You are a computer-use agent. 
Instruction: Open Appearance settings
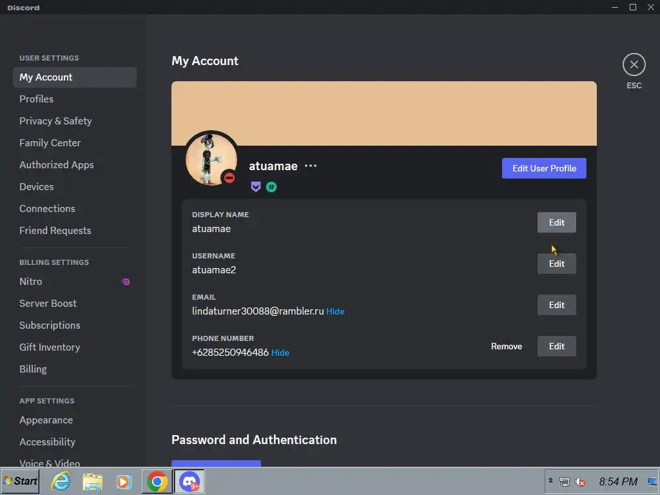[75, 420]
